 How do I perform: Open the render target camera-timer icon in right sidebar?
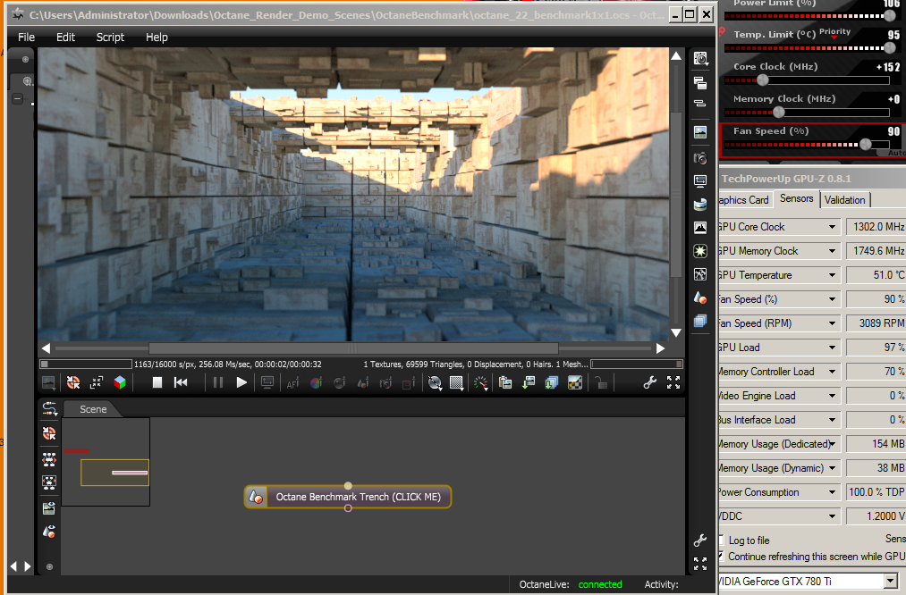click(x=700, y=58)
